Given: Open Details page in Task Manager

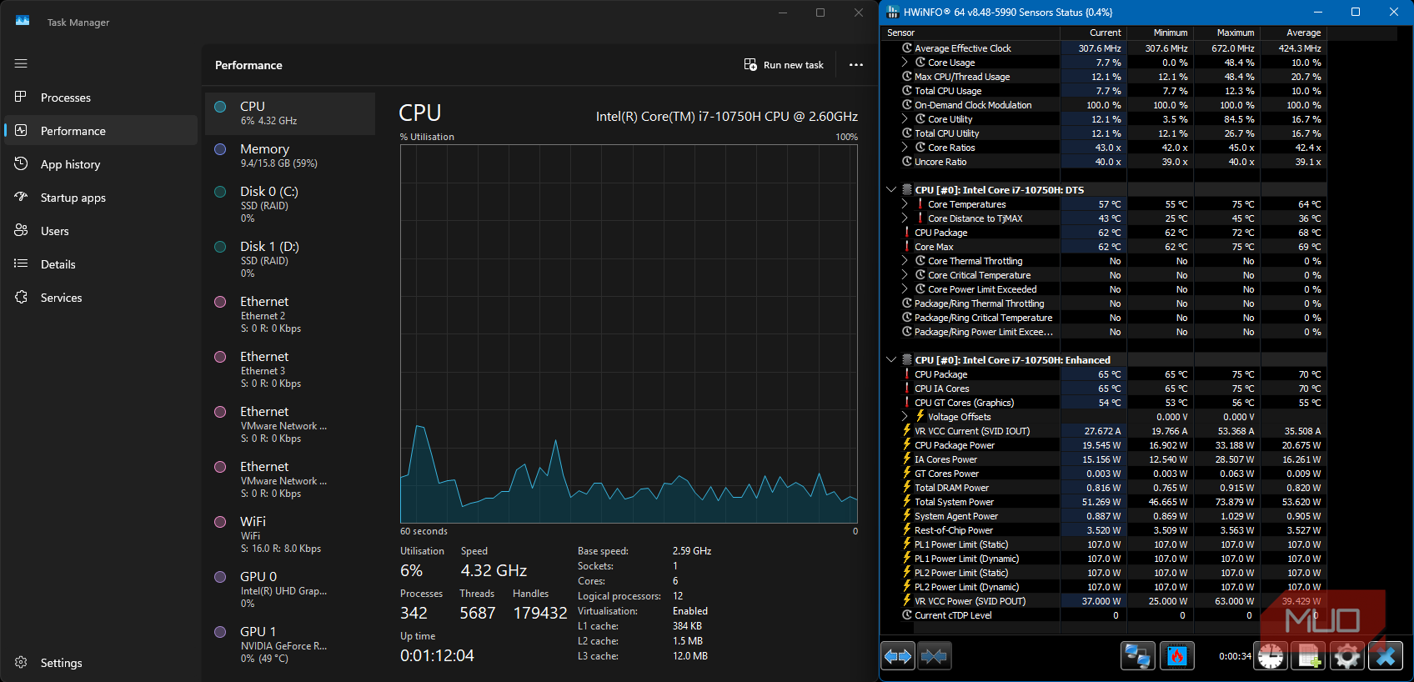Looking at the screenshot, I should (x=101, y=264).
